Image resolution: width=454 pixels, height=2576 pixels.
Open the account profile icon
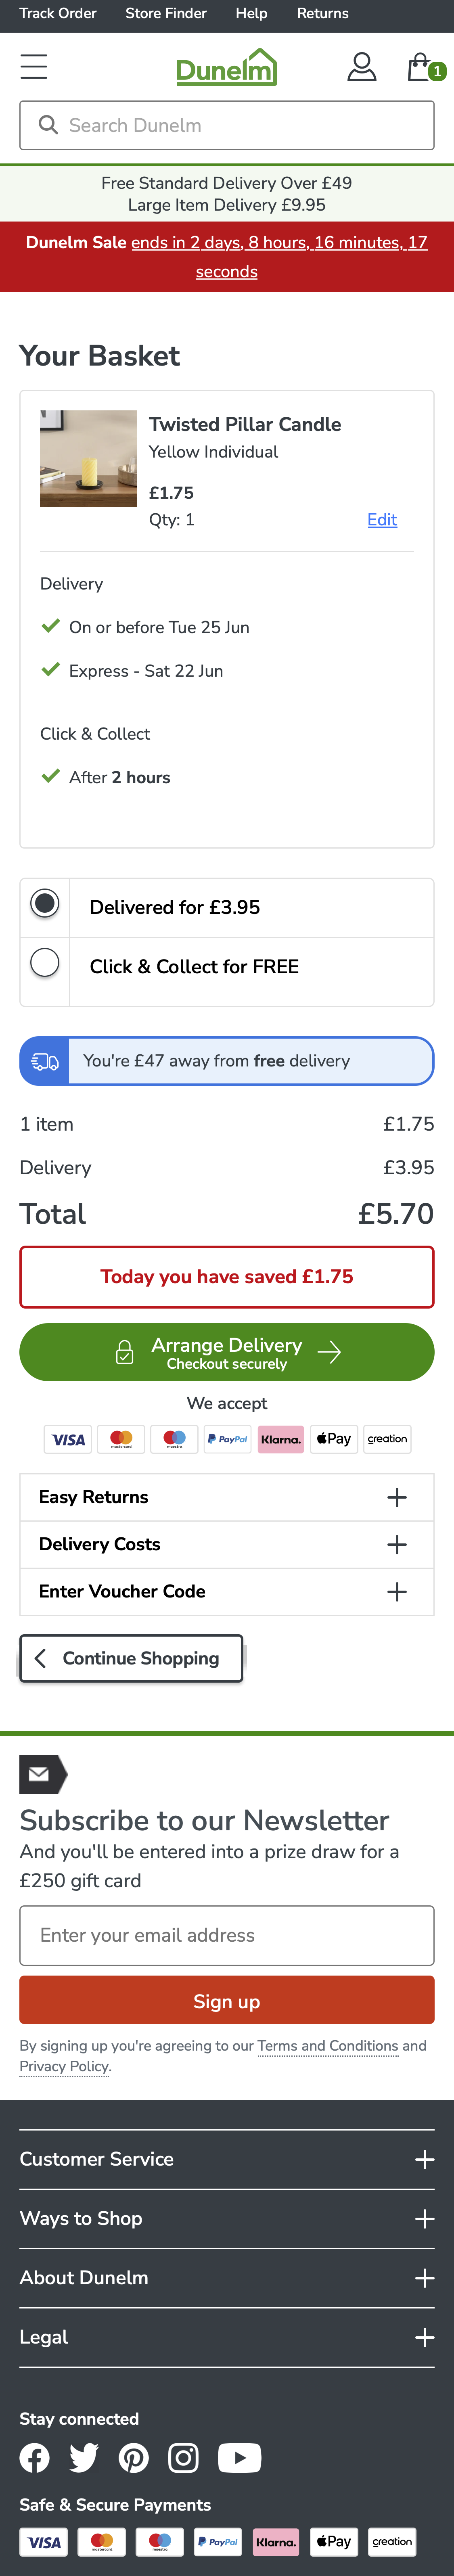[x=361, y=67]
